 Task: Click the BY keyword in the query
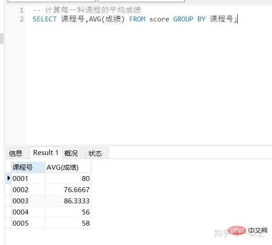click(x=201, y=19)
